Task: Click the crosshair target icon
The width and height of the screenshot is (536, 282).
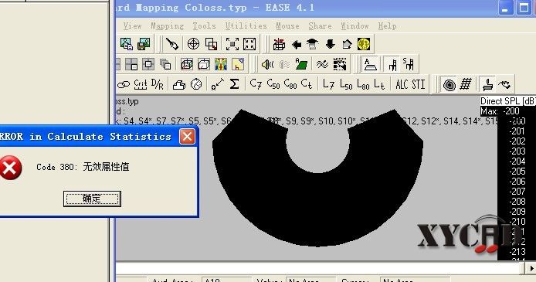Action: pos(194,44)
